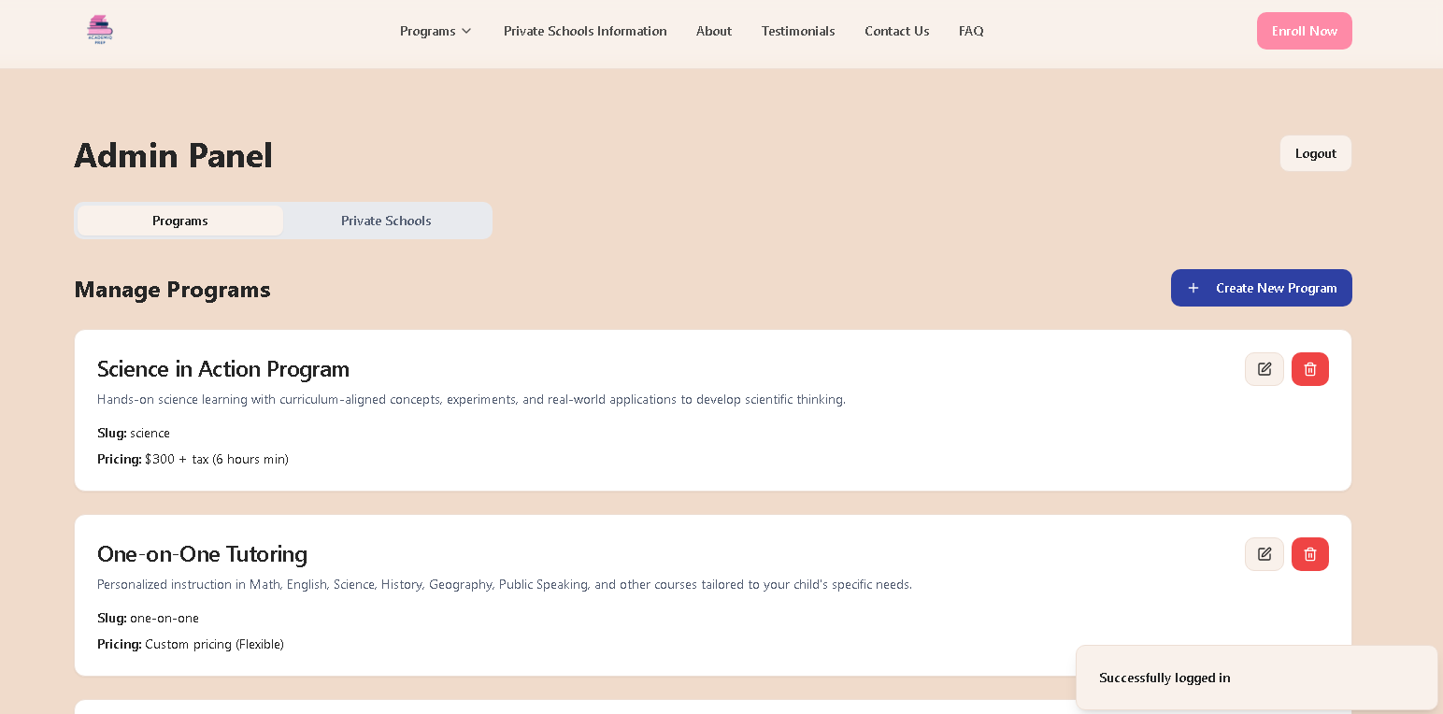
Task: Click the Logout button
Action: coord(1315,153)
